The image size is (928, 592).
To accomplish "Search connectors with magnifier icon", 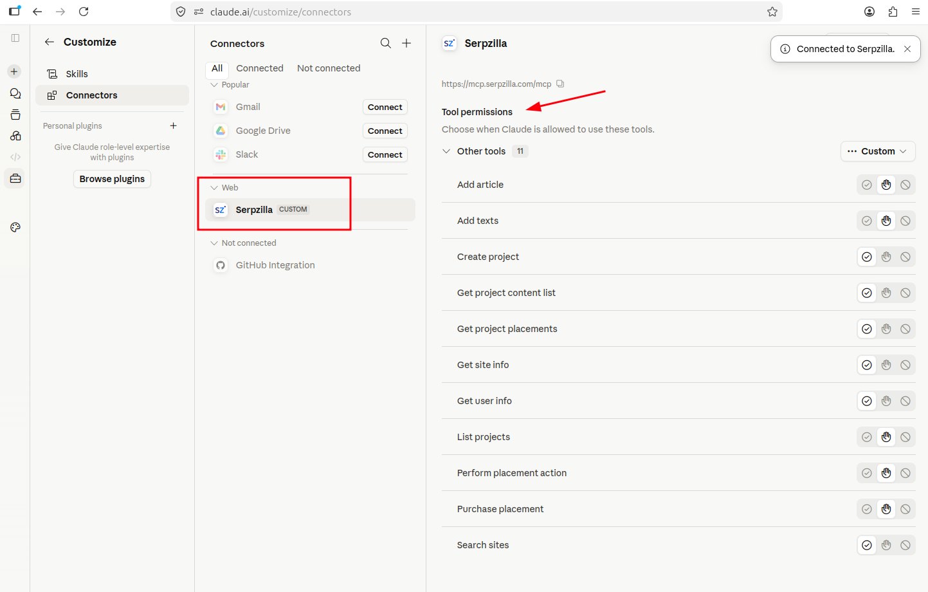I will point(386,43).
